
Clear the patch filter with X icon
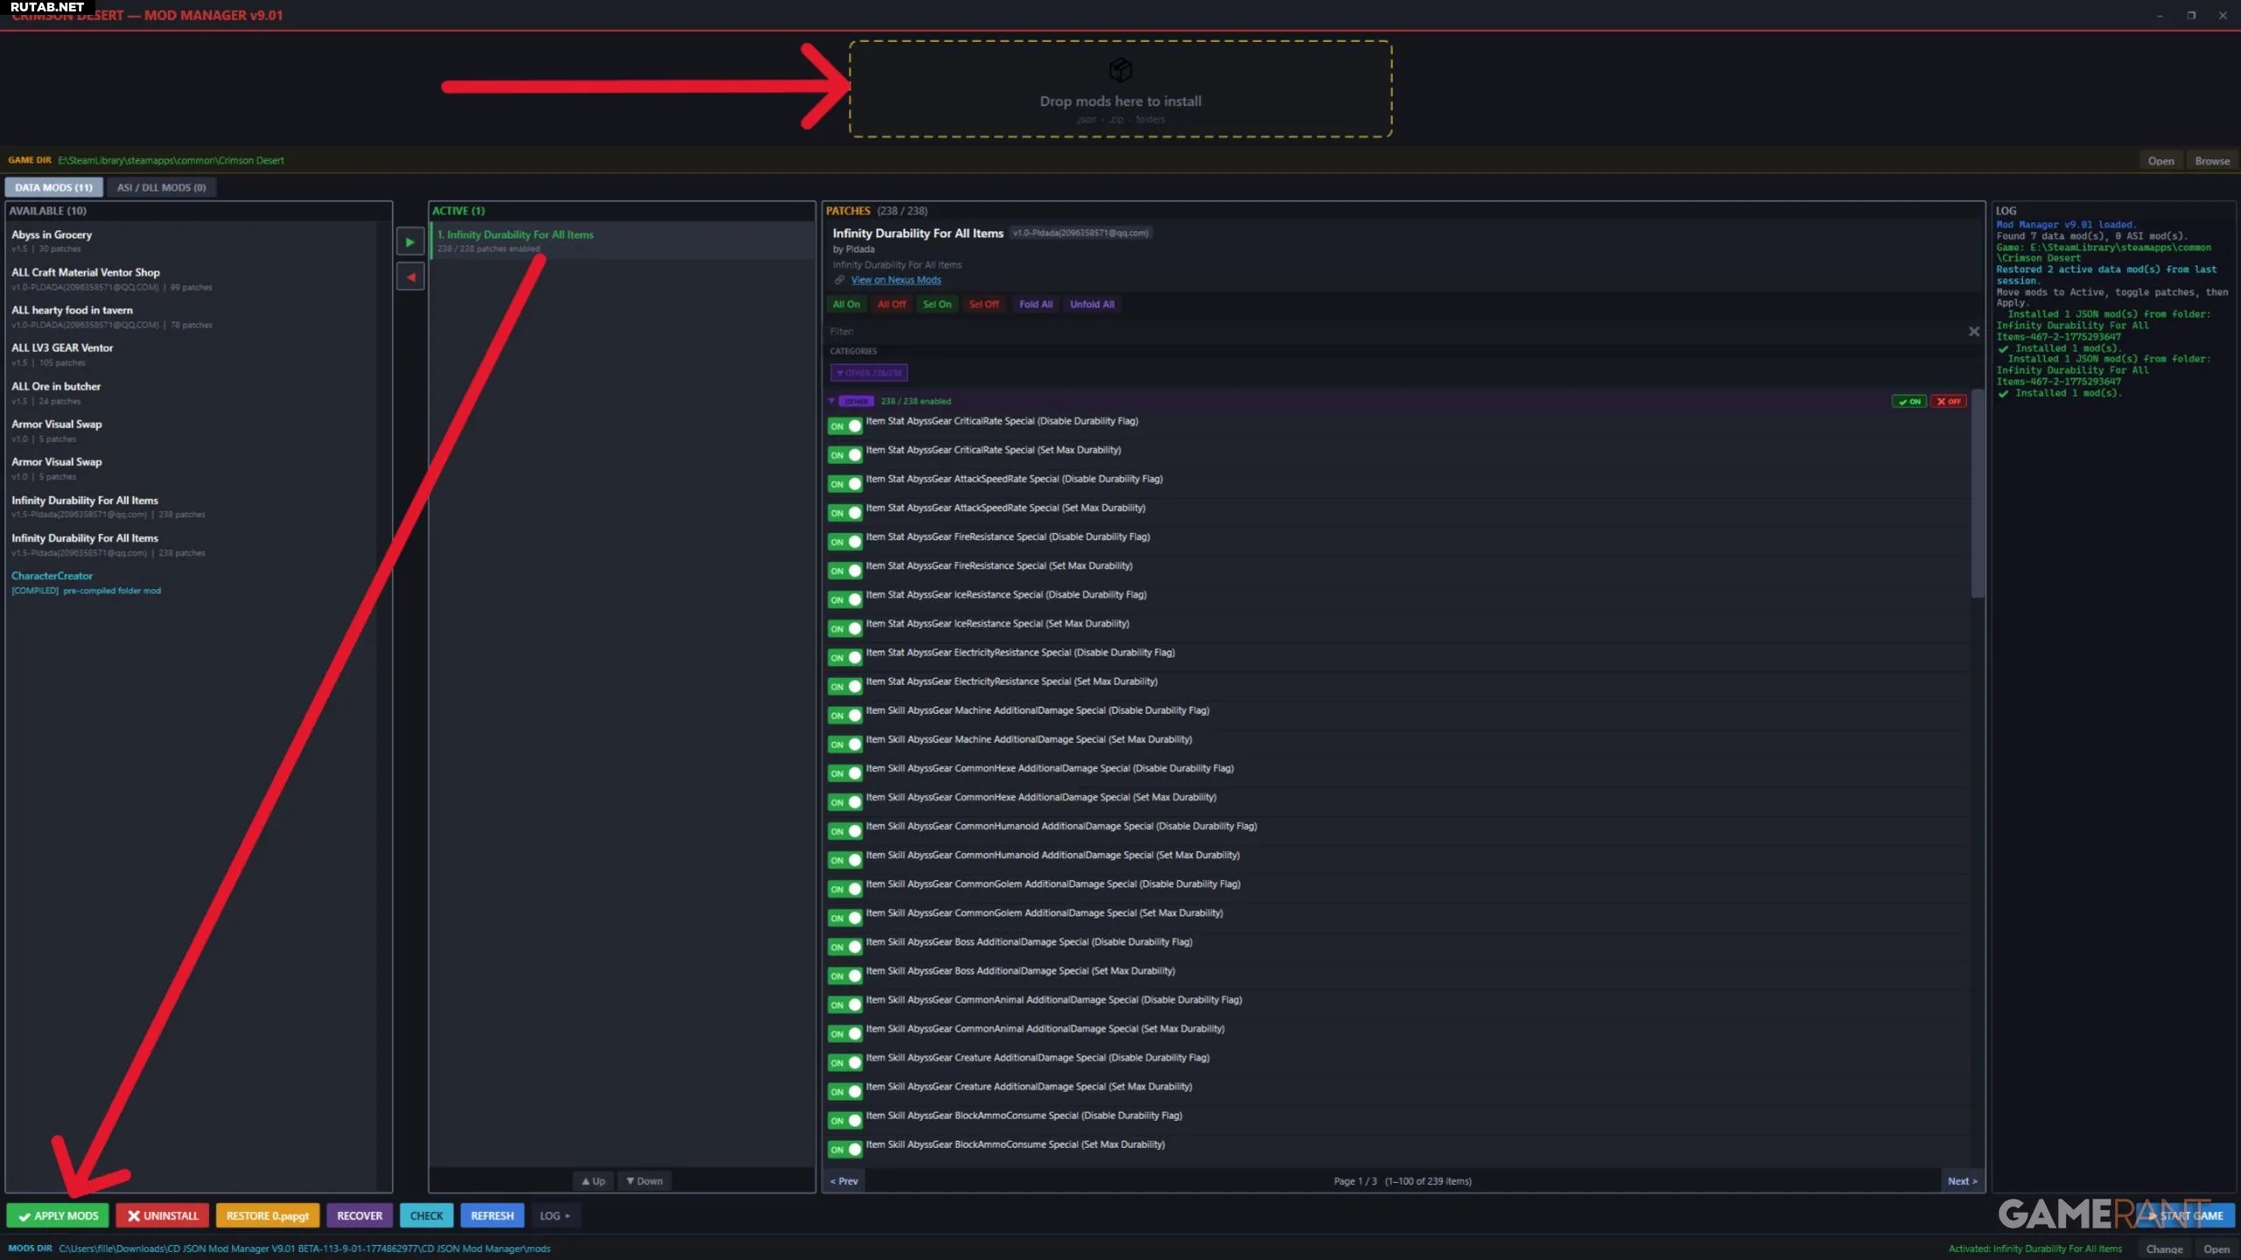coord(1973,331)
